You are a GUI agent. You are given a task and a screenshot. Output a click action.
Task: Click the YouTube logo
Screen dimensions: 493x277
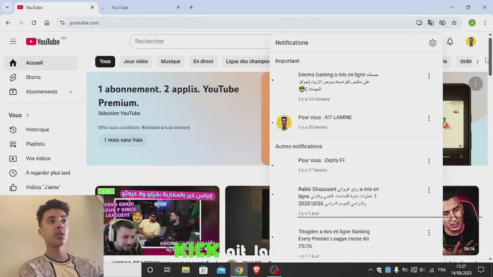(x=43, y=42)
